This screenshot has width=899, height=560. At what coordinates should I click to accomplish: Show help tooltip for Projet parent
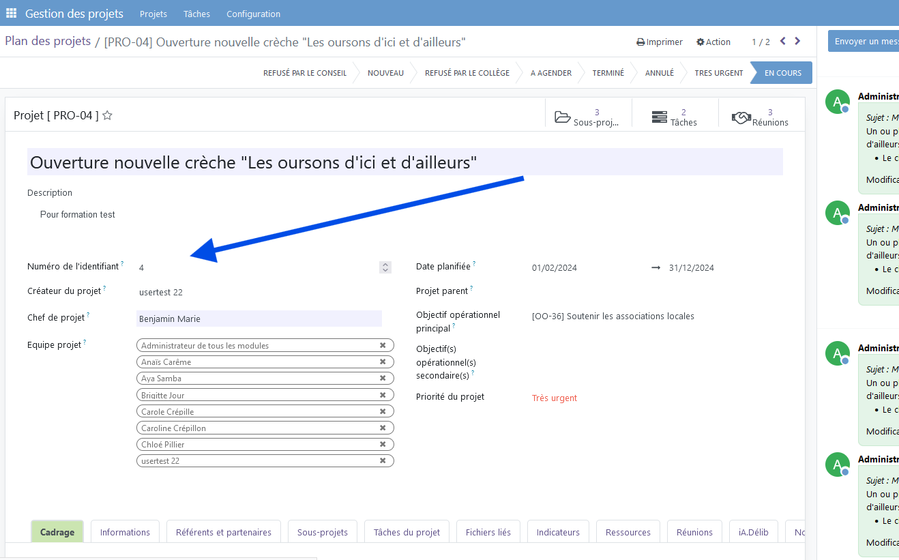471,288
